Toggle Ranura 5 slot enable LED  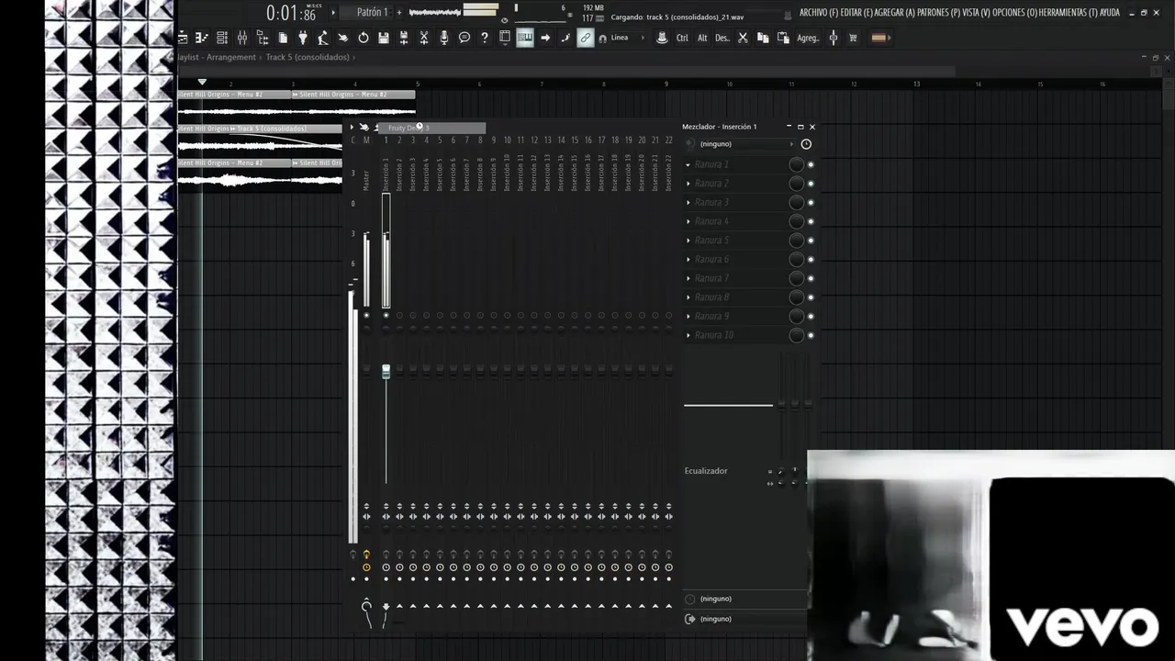811,241
